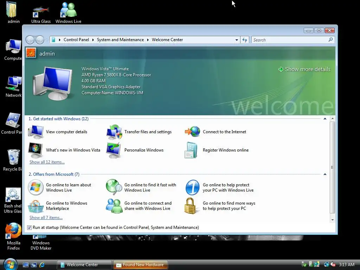Viewport: 360px width, 270px height.
Task: Open the Personalize Windows icon
Action: point(114,150)
